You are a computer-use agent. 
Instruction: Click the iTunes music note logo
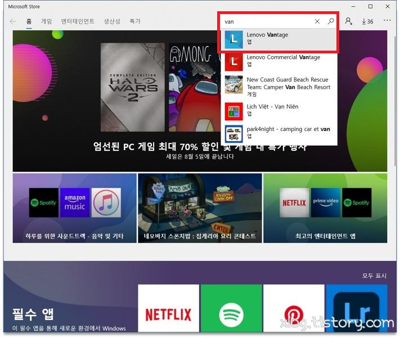106,202
